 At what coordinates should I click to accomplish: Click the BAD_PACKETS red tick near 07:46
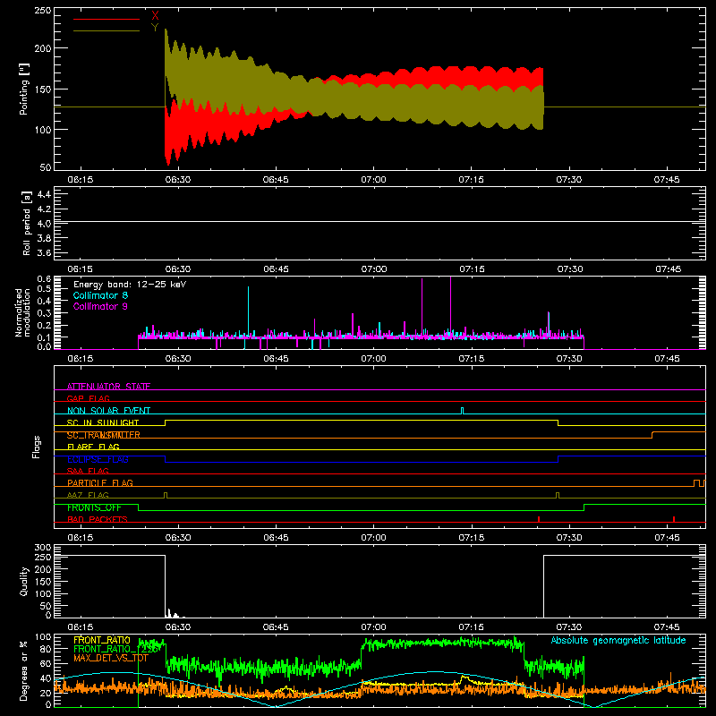point(674,519)
